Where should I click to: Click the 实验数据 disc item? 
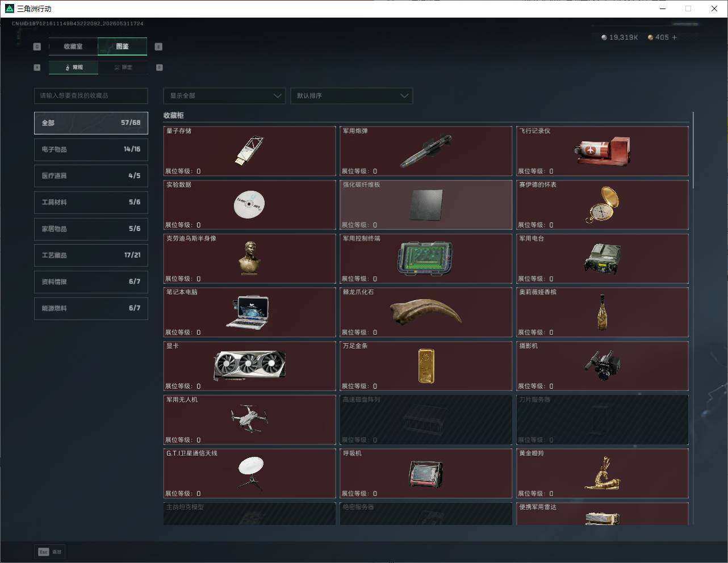250,205
